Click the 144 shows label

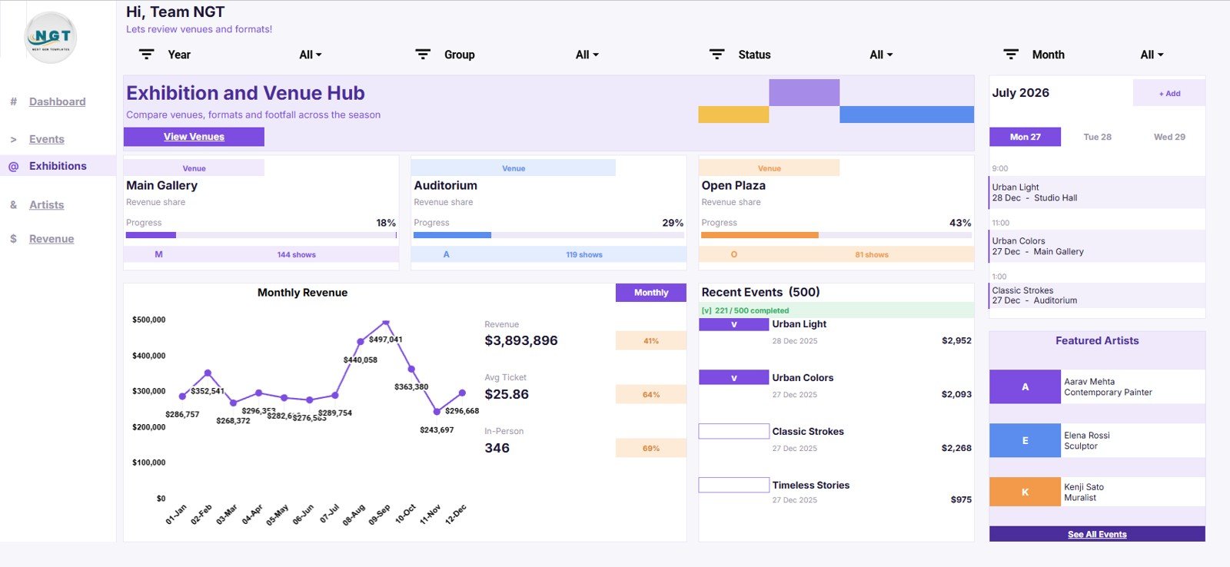(x=296, y=254)
